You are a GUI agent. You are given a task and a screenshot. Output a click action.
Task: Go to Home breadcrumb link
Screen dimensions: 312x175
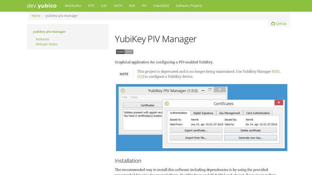[36, 16]
